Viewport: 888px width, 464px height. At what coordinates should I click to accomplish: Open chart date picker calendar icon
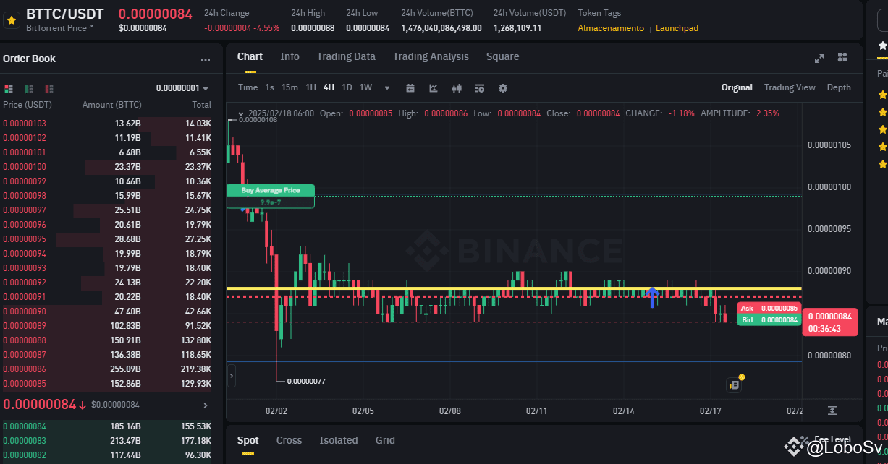pos(410,88)
